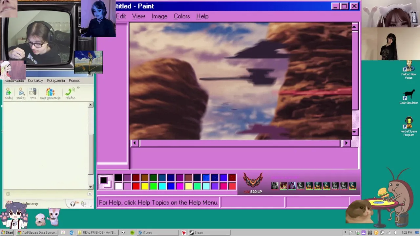The image size is (420, 236).
Task: Click the Spotify icon on taskbar
Action: [132, 232]
